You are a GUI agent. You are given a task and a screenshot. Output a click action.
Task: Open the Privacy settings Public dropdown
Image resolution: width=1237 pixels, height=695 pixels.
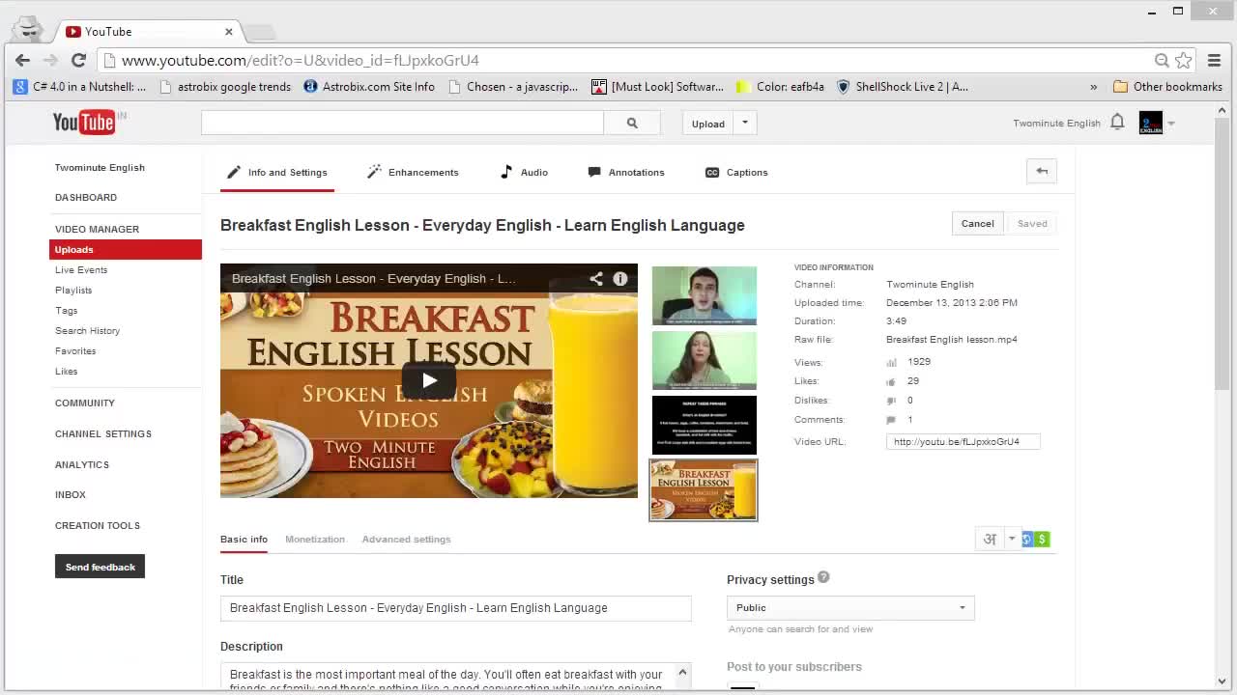click(850, 608)
